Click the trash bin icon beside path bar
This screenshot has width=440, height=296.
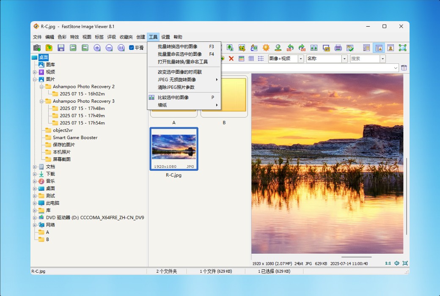404,68
